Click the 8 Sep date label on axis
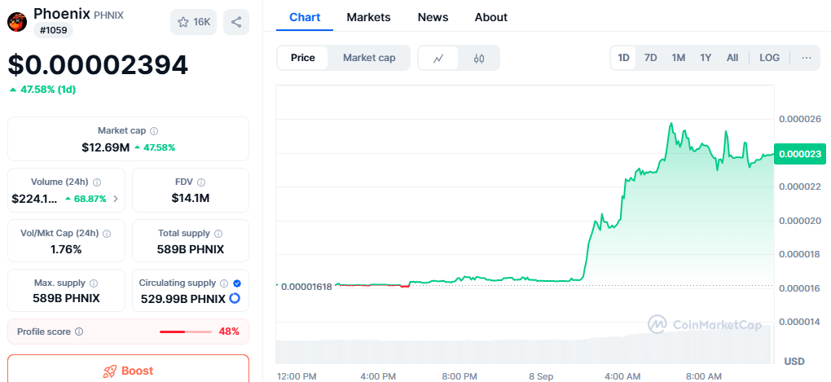This screenshot has height=382, width=831. point(541,376)
